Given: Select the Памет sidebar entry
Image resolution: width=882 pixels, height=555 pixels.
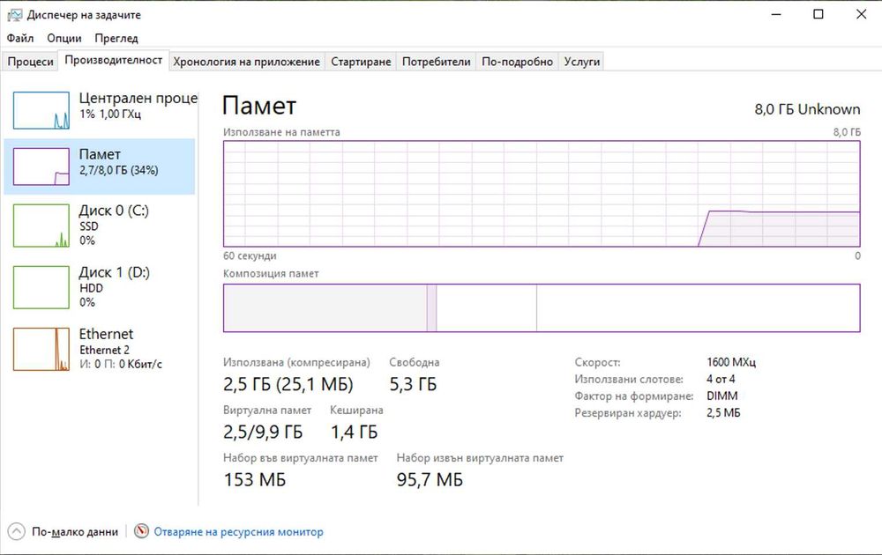Looking at the screenshot, I should pyautogui.click(x=100, y=166).
